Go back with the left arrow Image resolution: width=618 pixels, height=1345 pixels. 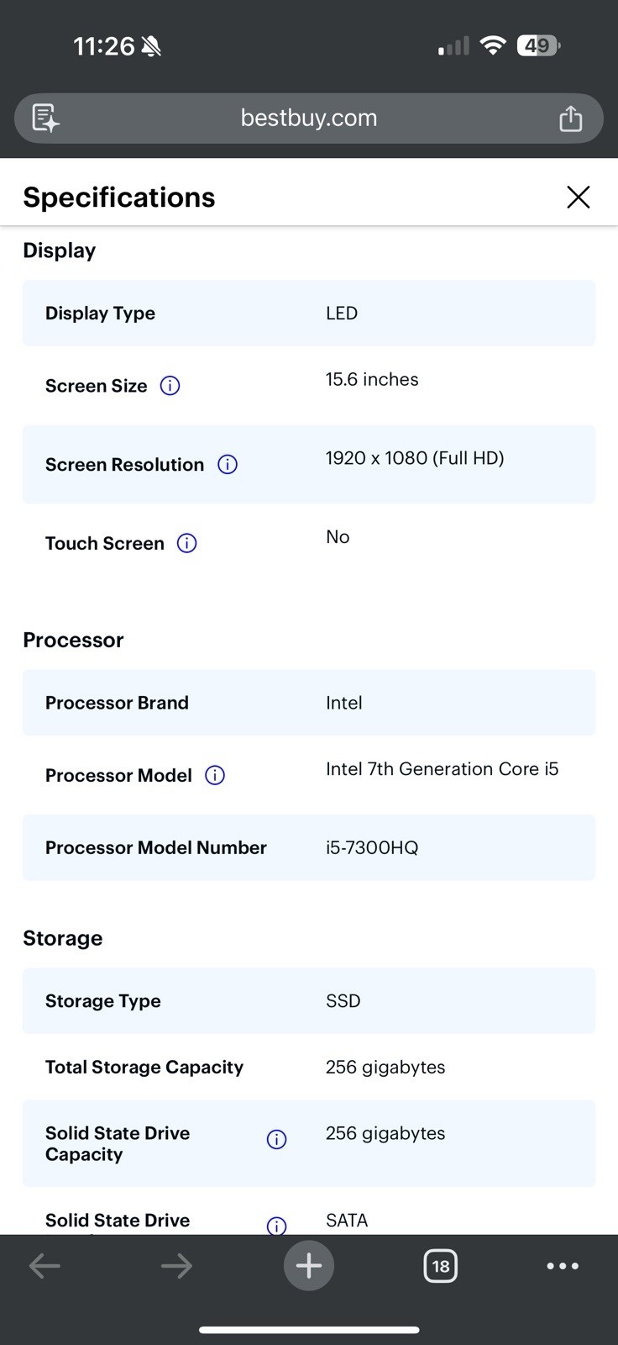[45, 1265]
